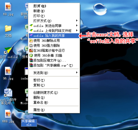Expand the oofile 上传到网络文件柜 submenu arrow

click(77, 31)
